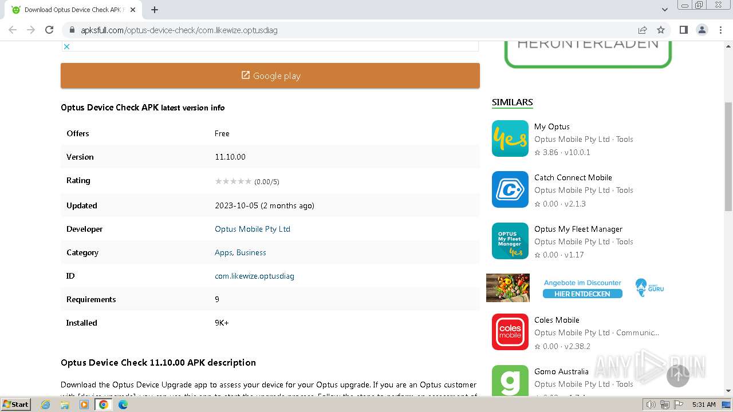Click the HERUNTERLADEN ad button
Screen dimensions: 733x412
[x=588, y=54]
